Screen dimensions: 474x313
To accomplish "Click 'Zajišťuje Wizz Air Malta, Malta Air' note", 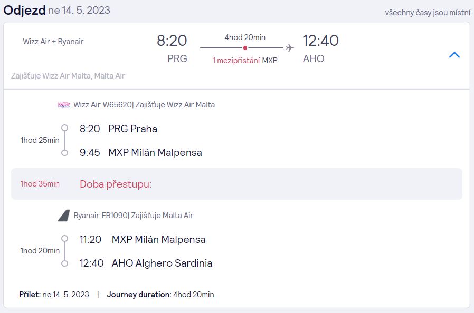I will pos(68,76).
